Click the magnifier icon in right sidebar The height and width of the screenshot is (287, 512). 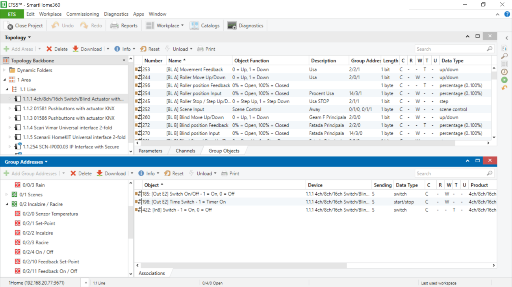tap(504, 56)
